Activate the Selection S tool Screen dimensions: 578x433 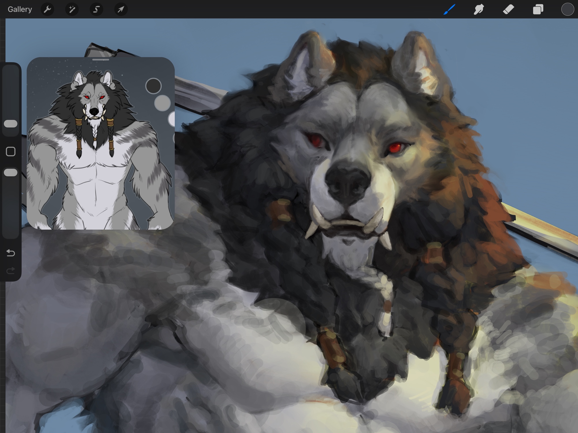click(x=96, y=10)
